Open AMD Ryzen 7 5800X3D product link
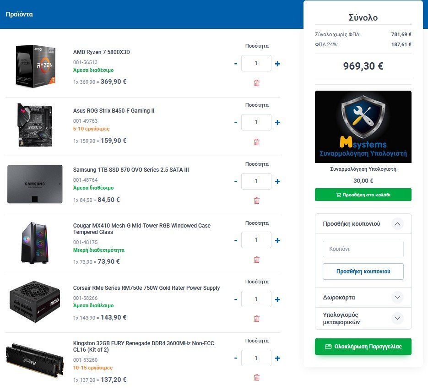Viewport: 428px width, 391px height. click(x=102, y=52)
